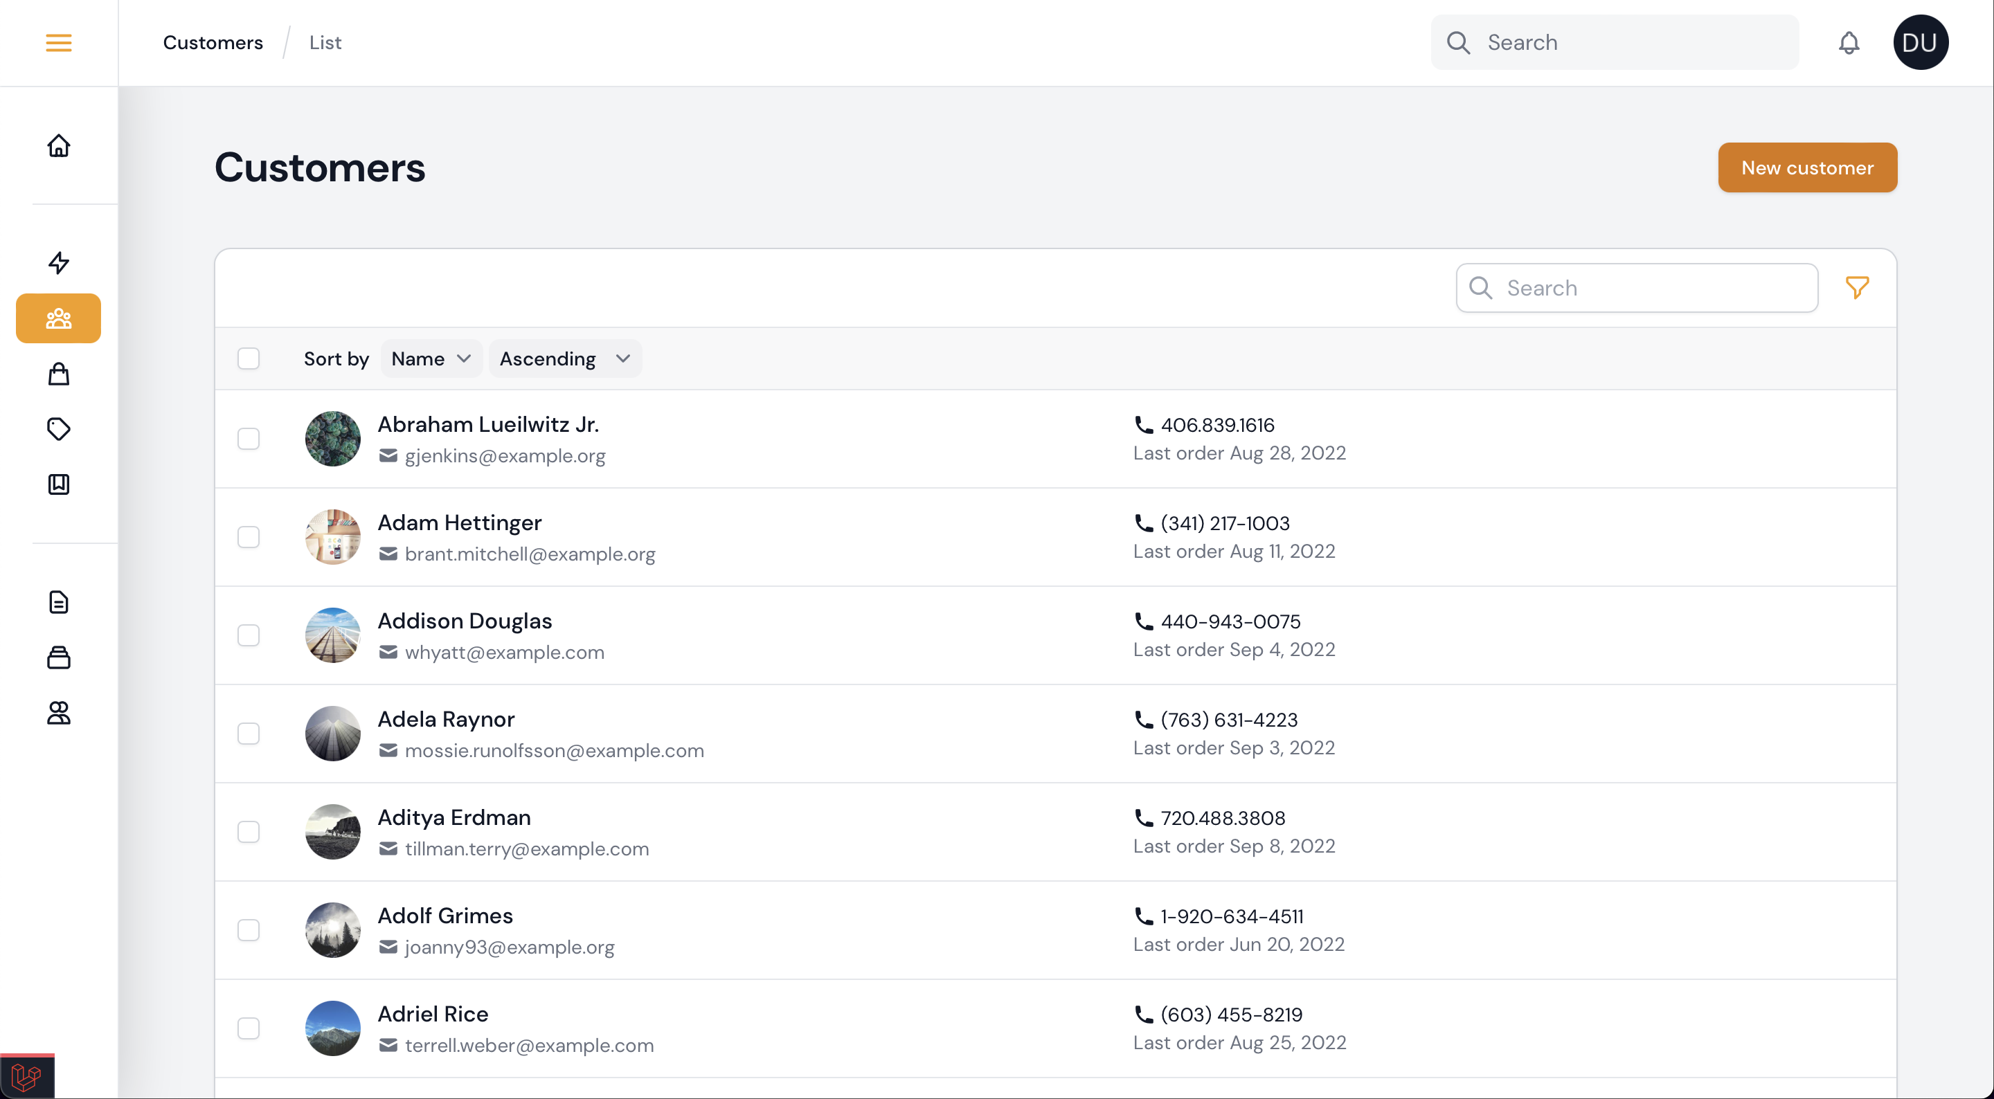Click the table filter funnel icon

pyautogui.click(x=1857, y=288)
